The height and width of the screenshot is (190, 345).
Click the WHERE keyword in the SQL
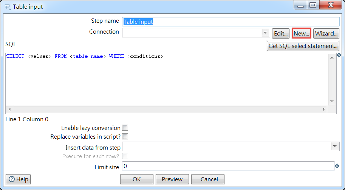117,56
